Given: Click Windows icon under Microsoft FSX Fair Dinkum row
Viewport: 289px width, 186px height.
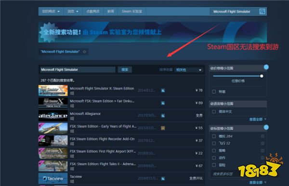Looking at the screenshot, I should click(x=72, y=106).
